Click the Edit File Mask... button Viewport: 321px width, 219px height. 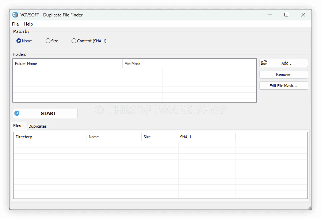click(283, 86)
